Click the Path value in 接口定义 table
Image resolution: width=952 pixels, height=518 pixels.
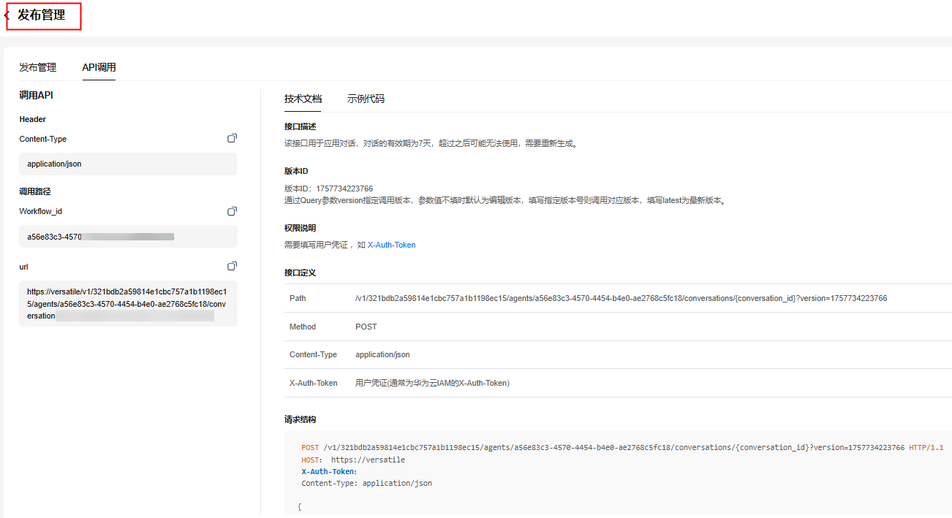tap(621, 298)
